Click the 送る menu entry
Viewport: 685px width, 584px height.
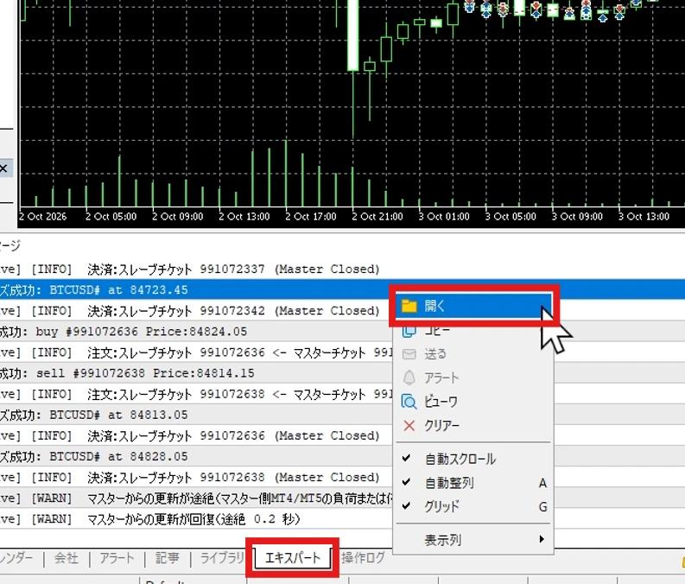pyautogui.click(x=473, y=354)
